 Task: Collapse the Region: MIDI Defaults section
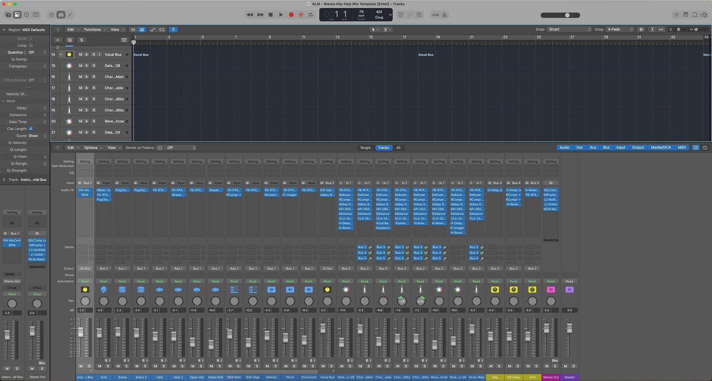click(4, 30)
